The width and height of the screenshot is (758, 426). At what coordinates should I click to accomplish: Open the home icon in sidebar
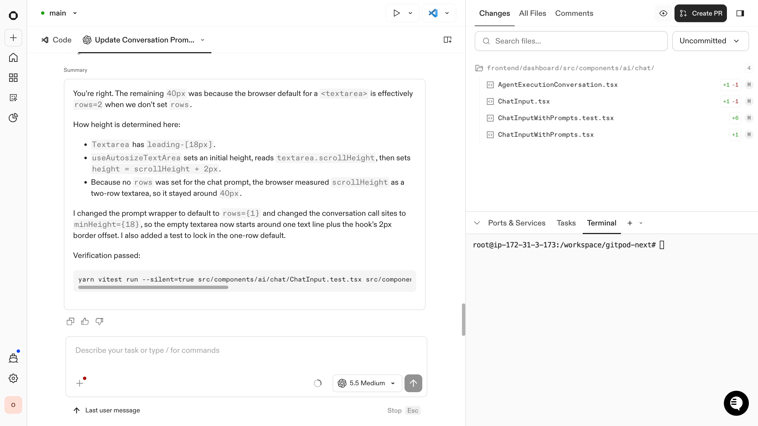(13, 57)
